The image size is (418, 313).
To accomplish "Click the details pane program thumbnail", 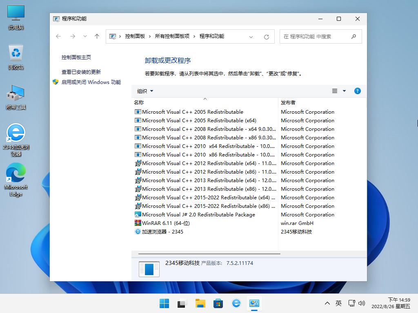I will coord(149,269).
